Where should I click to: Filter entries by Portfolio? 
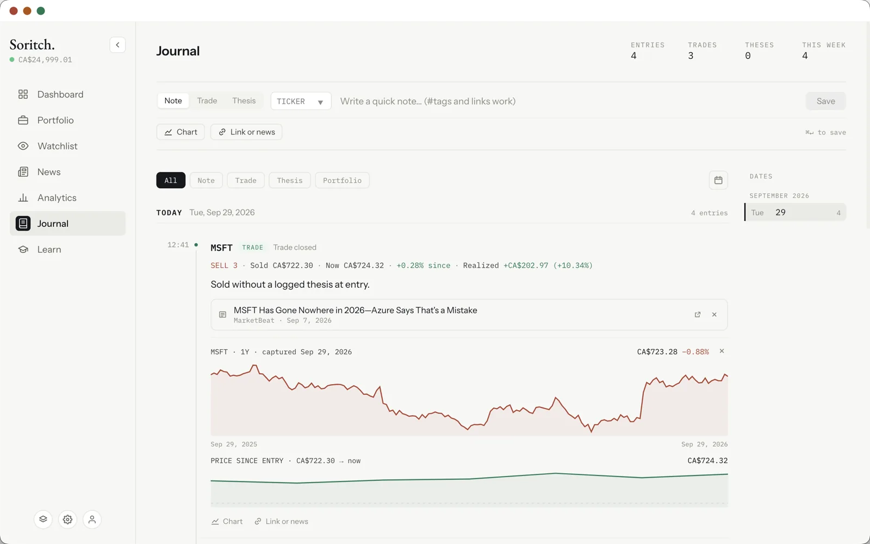(342, 180)
